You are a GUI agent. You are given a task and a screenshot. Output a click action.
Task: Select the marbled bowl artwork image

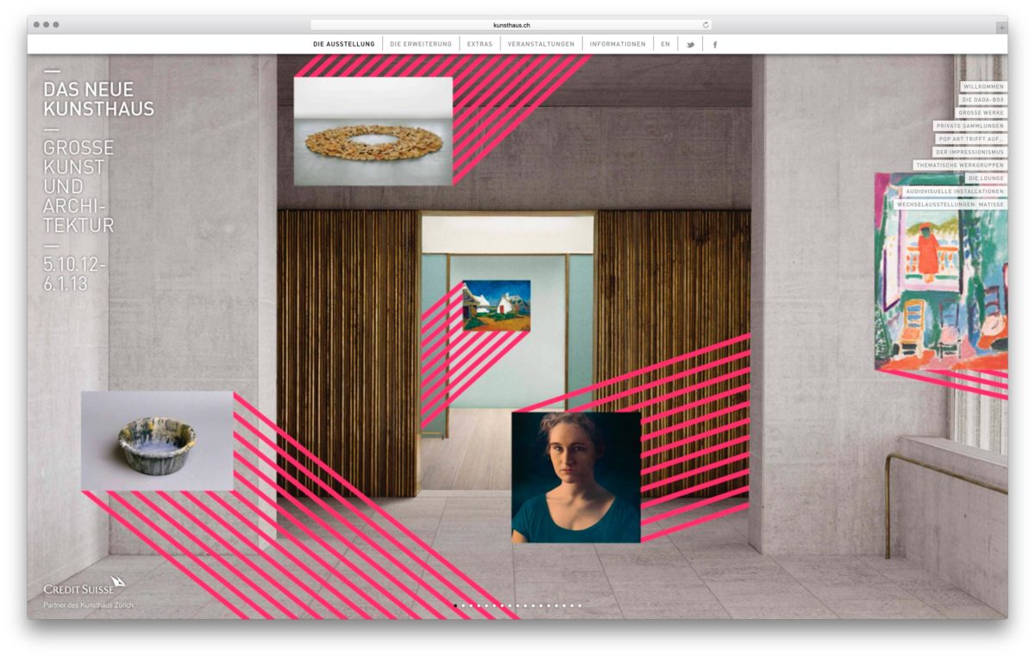coord(157,441)
